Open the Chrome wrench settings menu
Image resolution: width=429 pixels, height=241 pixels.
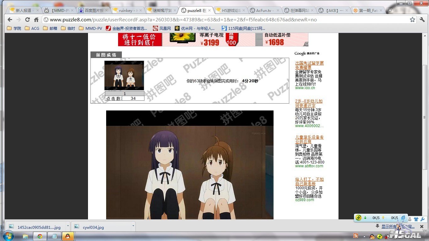coord(422,20)
